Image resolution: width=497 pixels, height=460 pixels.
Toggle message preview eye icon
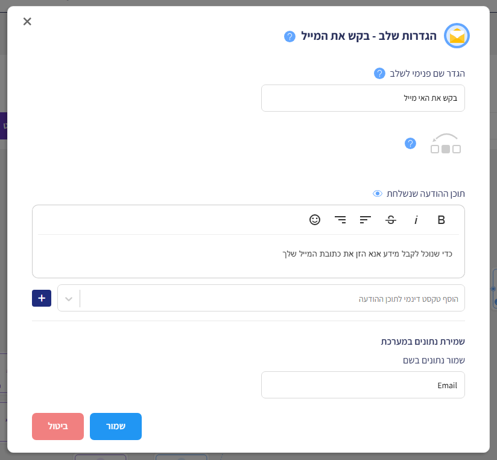click(x=378, y=194)
